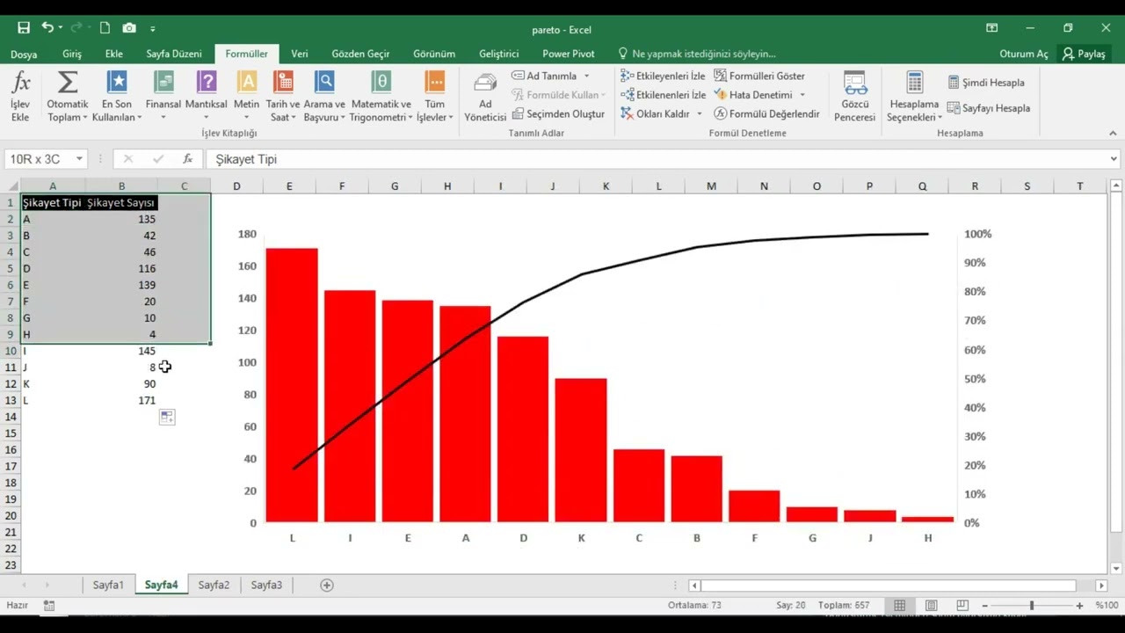
Task: Switch to the Power Pivot tab
Action: 569,54
